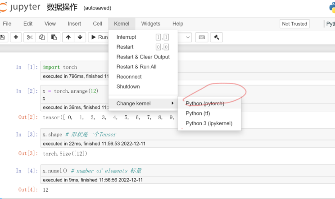Open the Widgets menu

[151, 24]
